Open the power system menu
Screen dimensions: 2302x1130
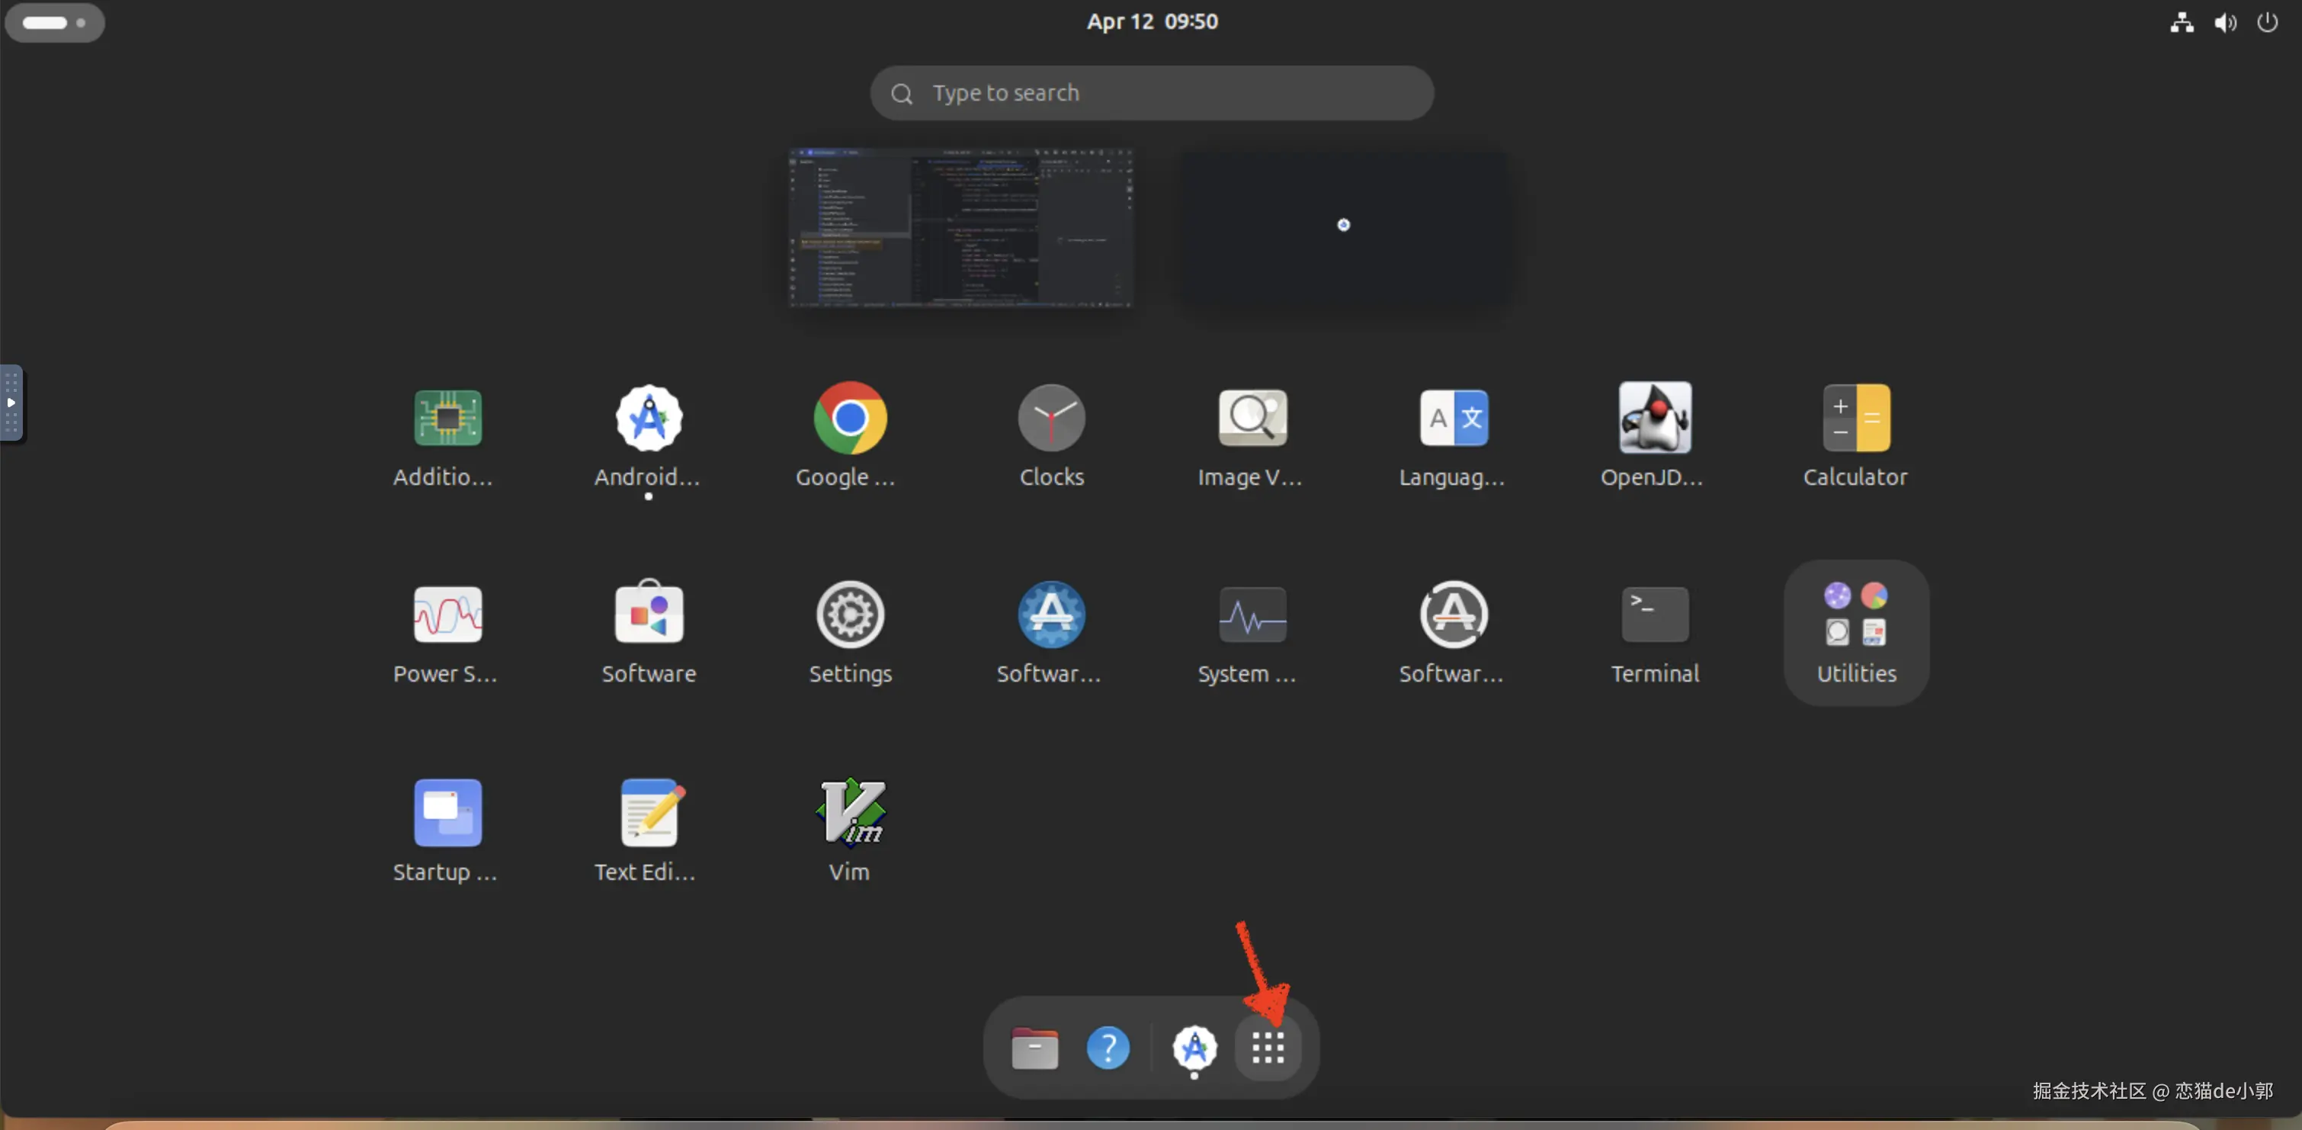pos(2266,22)
